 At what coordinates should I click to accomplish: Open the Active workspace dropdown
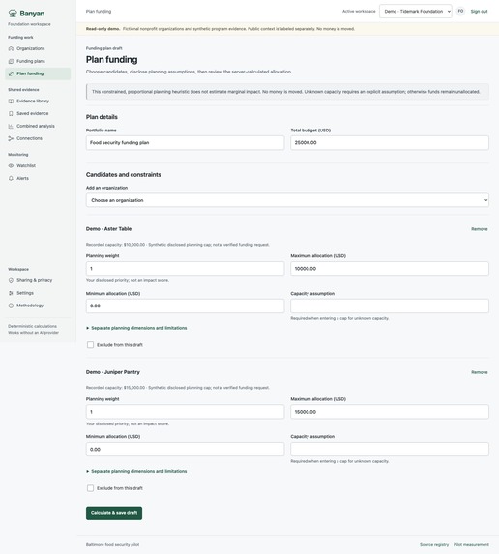click(416, 12)
